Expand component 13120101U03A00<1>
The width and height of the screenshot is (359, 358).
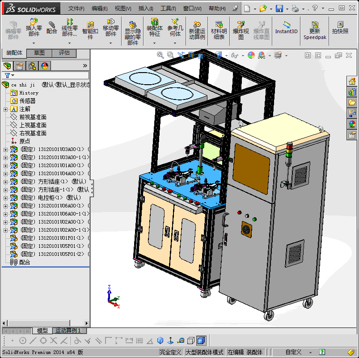click(x=5, y=150)
